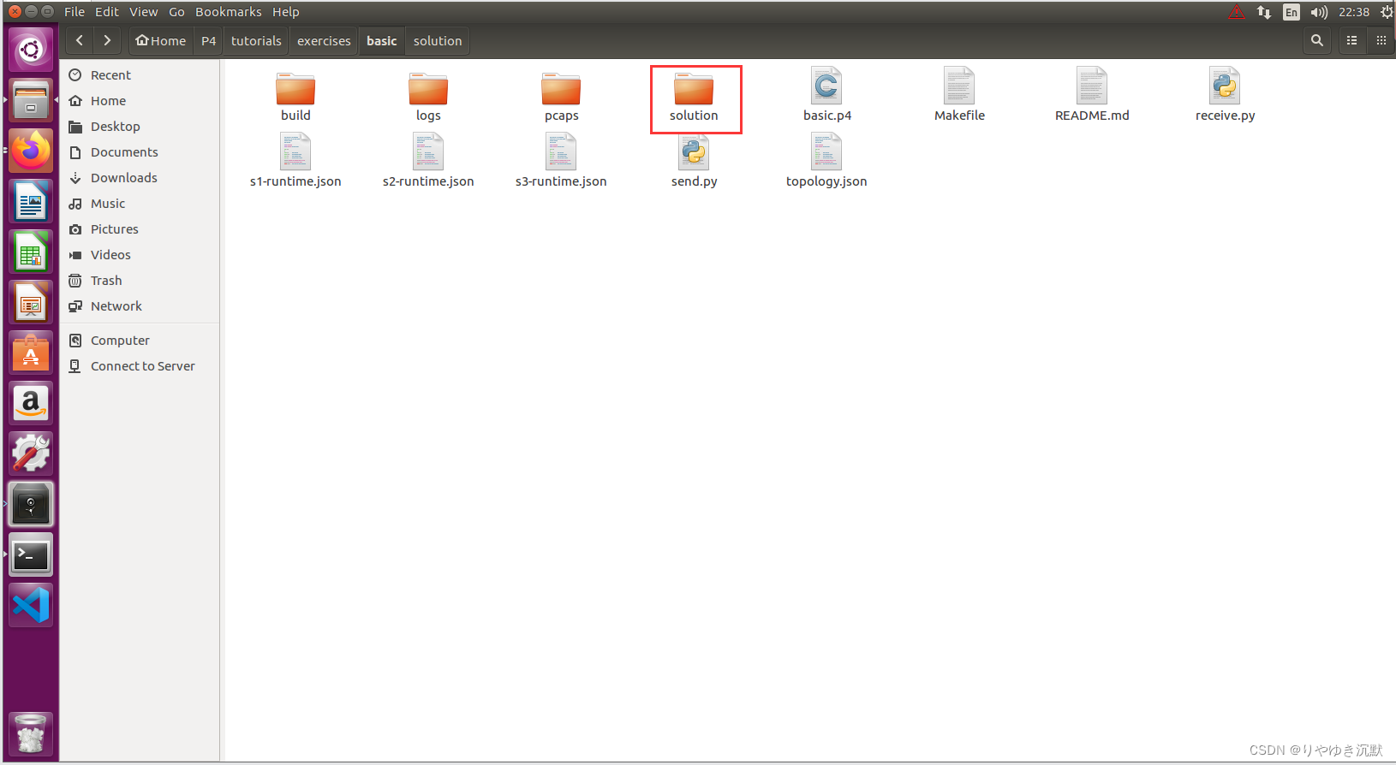Open LibreOffice Writer from the dock
This screenshot has height=765, width=1396.
(x=31, y=203)
